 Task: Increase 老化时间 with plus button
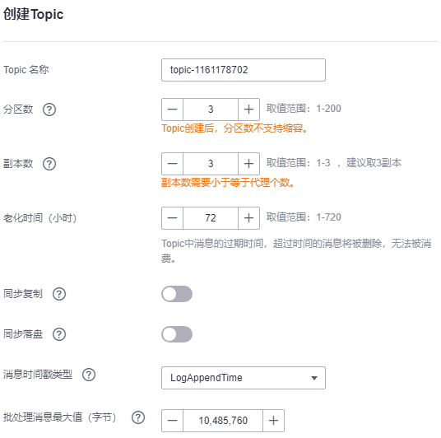[248, 218]
